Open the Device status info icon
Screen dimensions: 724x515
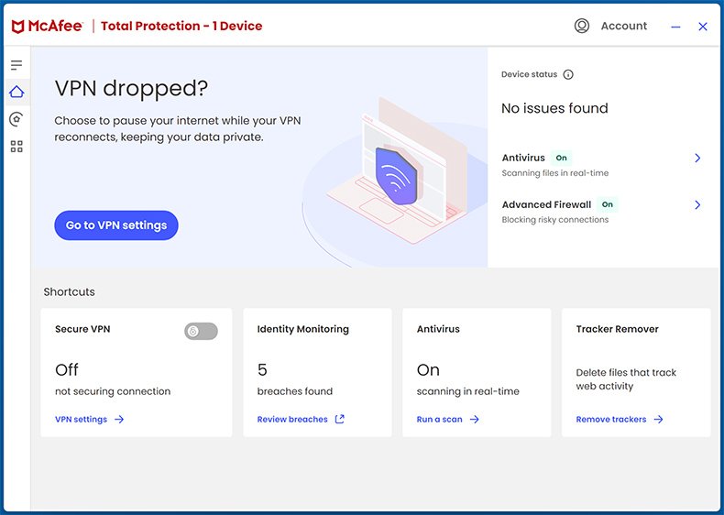pos(568,74)
